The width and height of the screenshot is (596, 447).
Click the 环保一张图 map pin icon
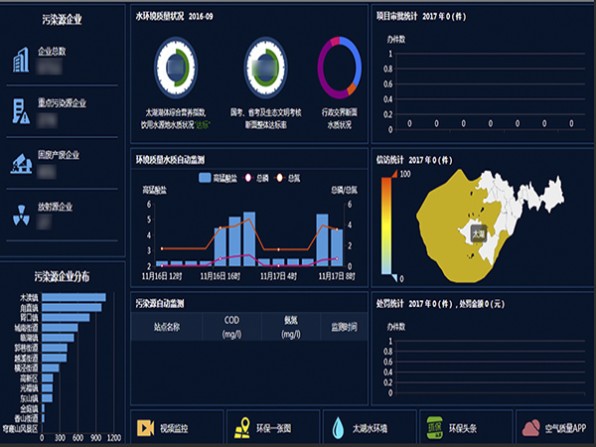241,429
